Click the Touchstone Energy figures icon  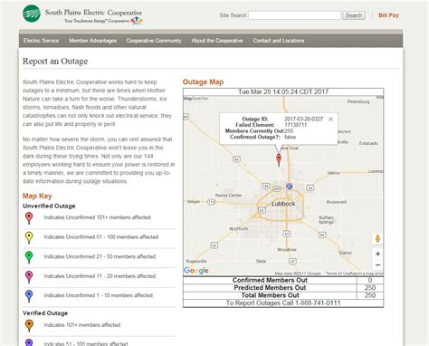tap(137, 20)
